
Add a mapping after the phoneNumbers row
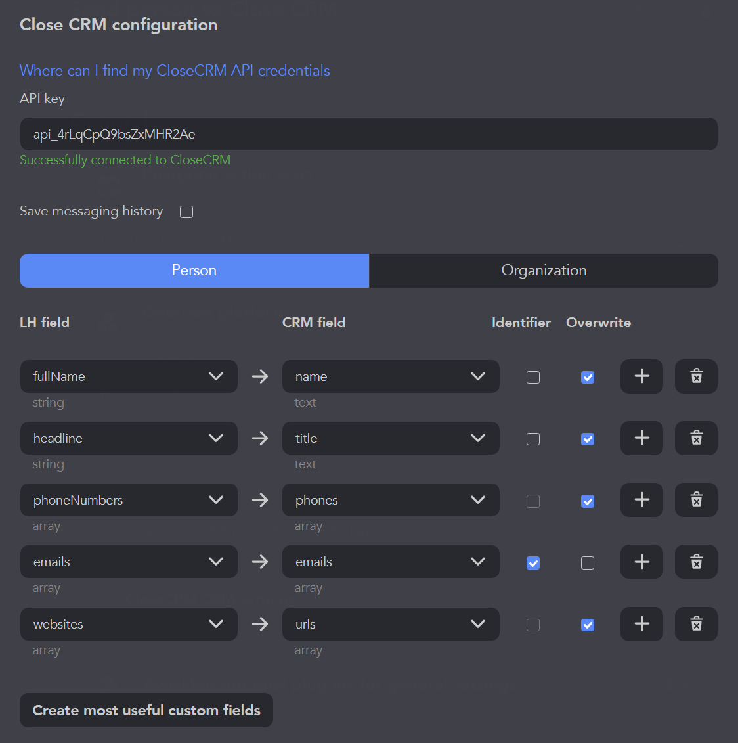point(641,500)
